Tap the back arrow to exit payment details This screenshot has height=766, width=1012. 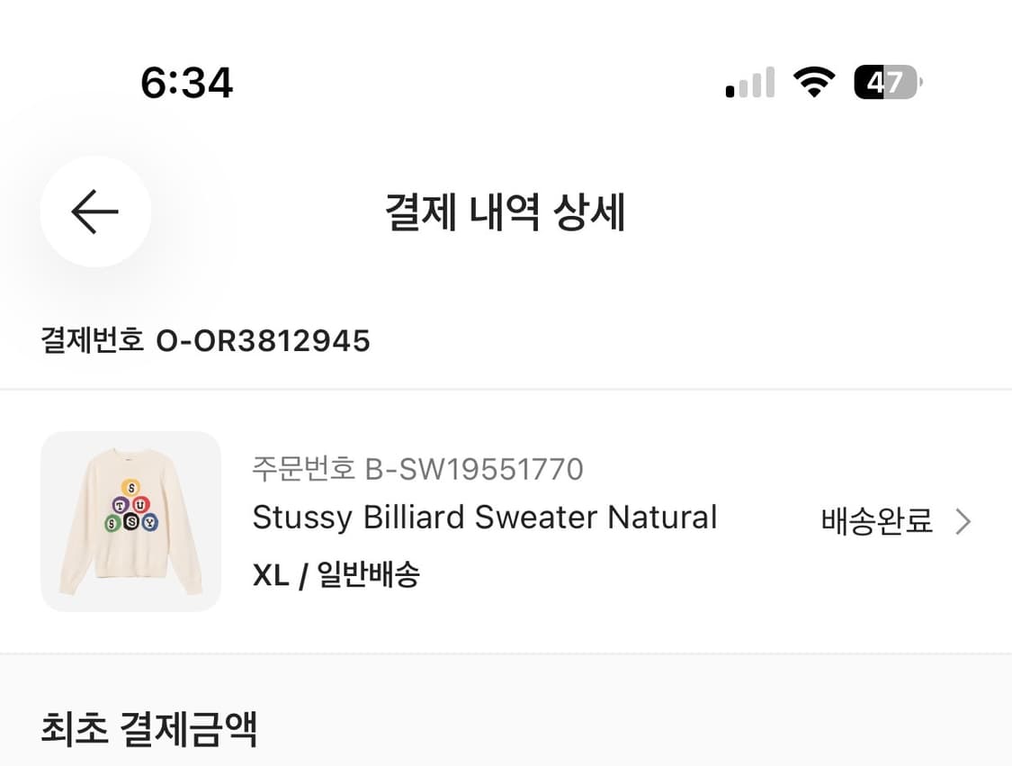click(x=94, y=212)
